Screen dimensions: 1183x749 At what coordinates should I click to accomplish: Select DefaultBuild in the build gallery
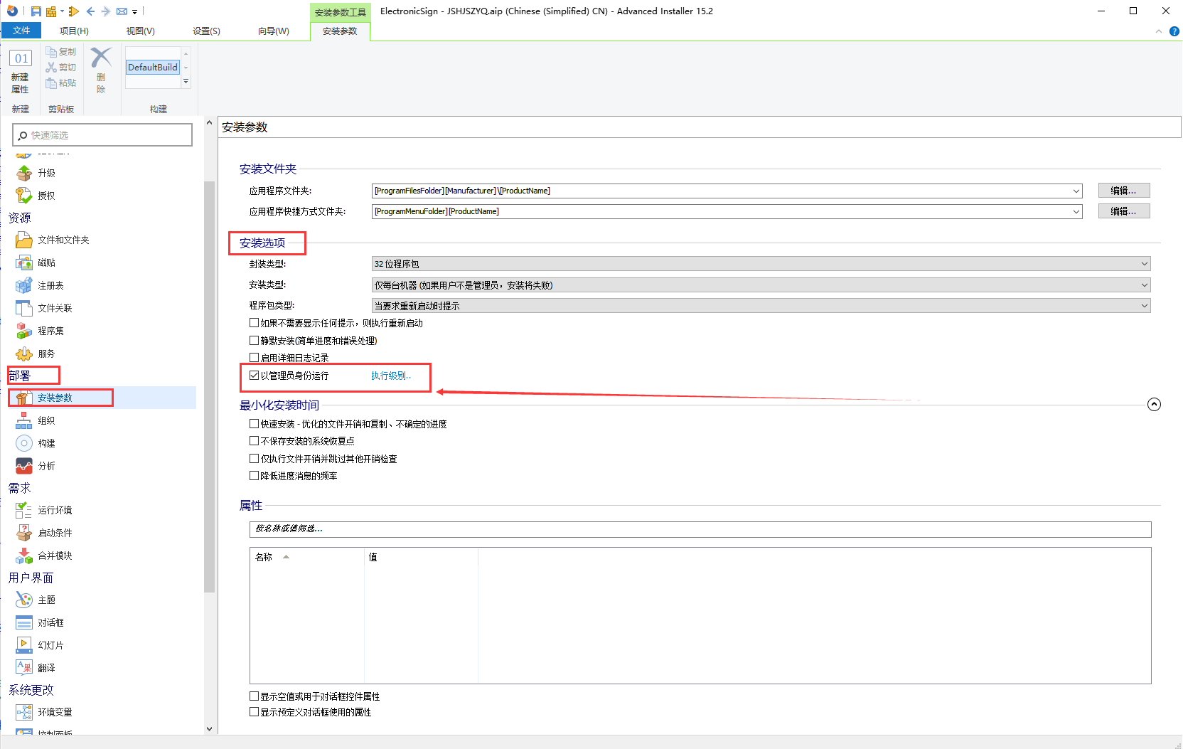point(153,68)
